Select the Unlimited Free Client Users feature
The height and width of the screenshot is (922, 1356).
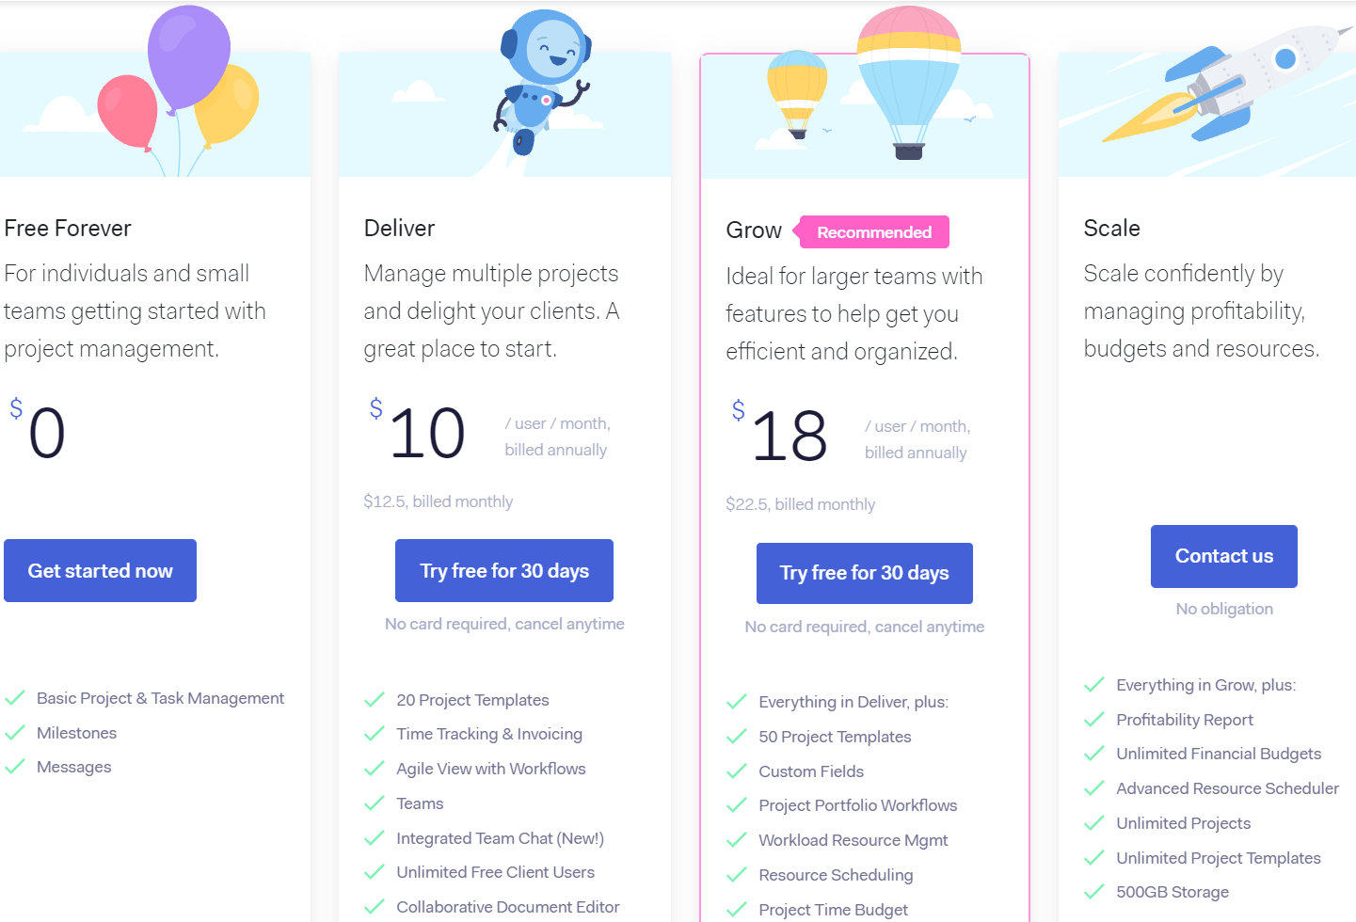tap(495, 872)
